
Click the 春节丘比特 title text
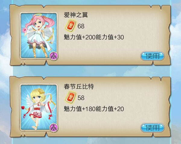(79, 87)
